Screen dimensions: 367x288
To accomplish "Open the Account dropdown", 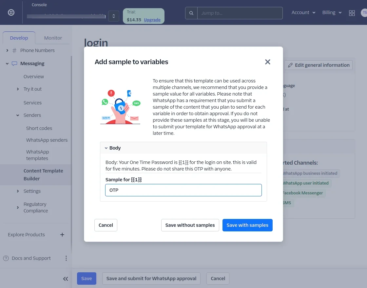I will click(303, 12).
